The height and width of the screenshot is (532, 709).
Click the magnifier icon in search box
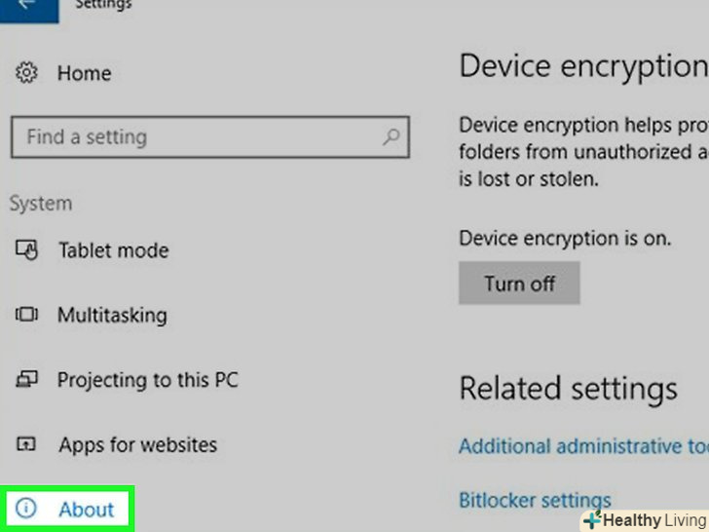point(392,137)
